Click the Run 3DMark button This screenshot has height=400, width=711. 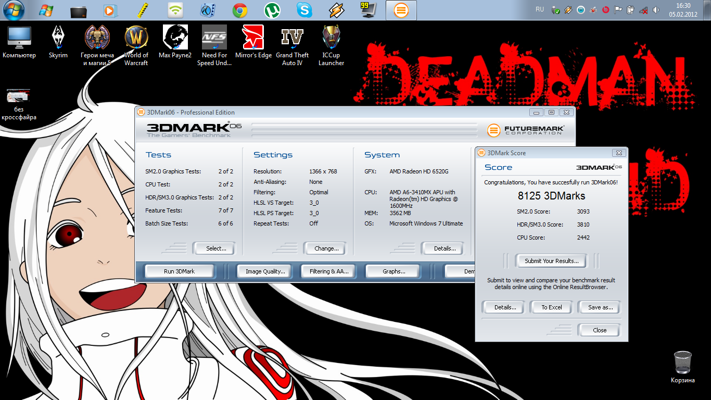tap(180, 271)
